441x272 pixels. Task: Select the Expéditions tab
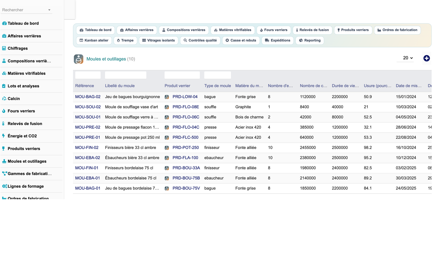point(278,40)
